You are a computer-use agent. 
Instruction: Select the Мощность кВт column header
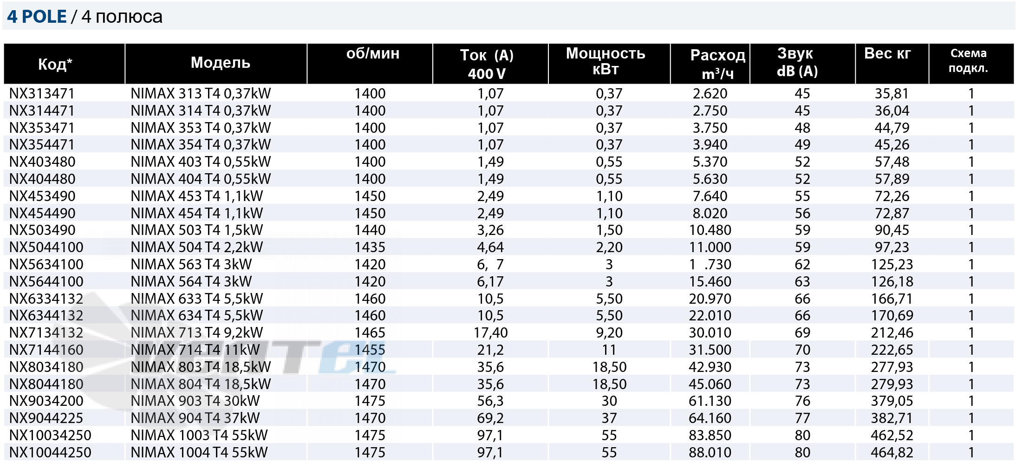point(606,61)
